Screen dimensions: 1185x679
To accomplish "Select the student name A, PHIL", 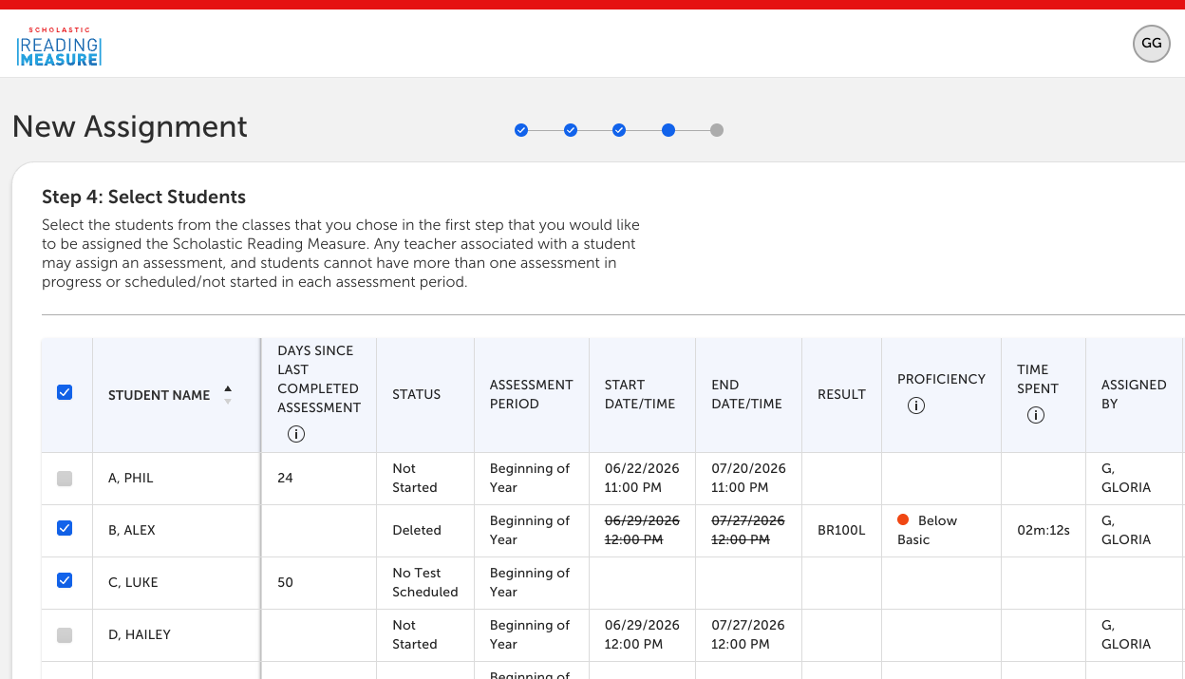I will 131,478.
